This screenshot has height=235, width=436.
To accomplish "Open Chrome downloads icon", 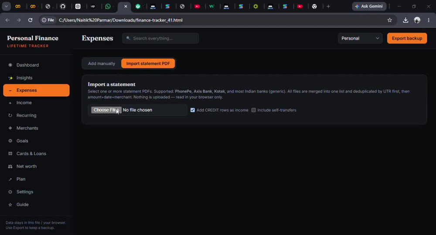I will (x=405, y=20).
